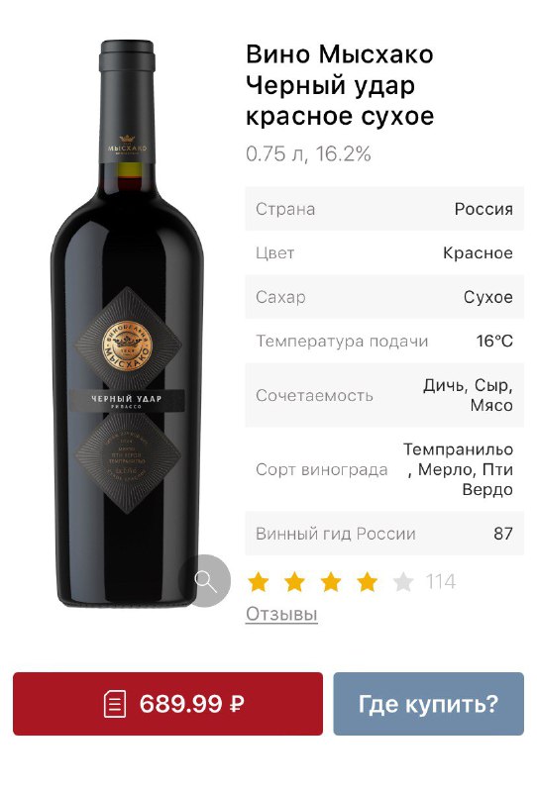
Task: Select the Сочетаемость row
Action: pyautogui.click(x=384, y=395)
